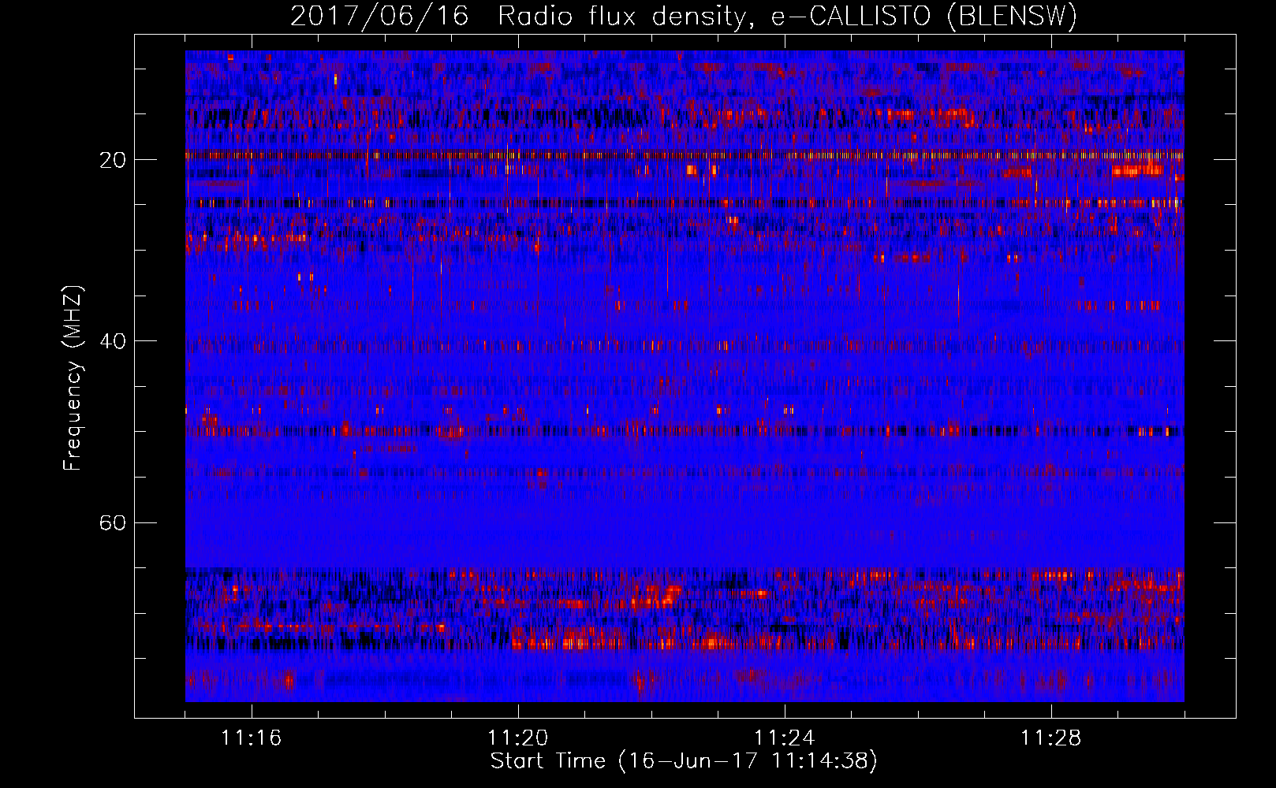Click the 20 tick label on the frequency axis
1276x788 pixels.
[x=113, y=161]
